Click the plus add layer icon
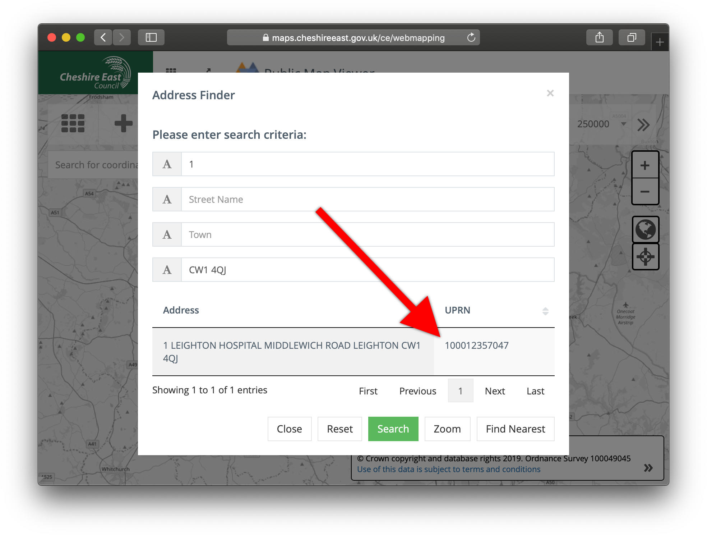The image size is (707, 535). pos(123,123)
